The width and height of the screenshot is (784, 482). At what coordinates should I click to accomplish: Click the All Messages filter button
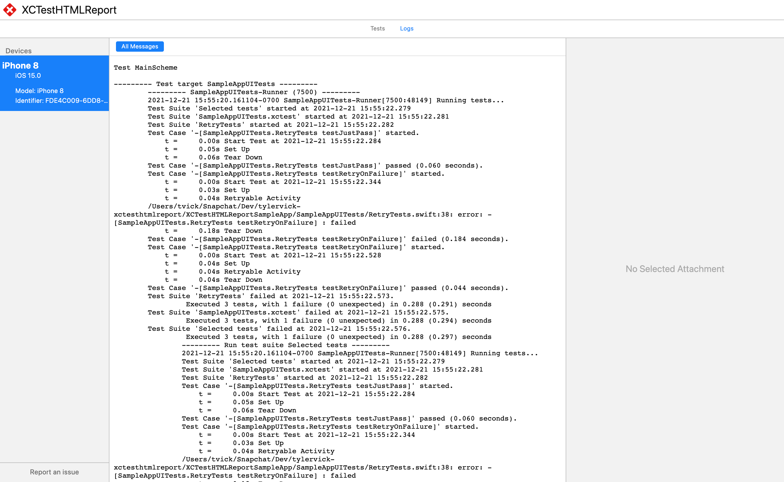coord(140,47)
